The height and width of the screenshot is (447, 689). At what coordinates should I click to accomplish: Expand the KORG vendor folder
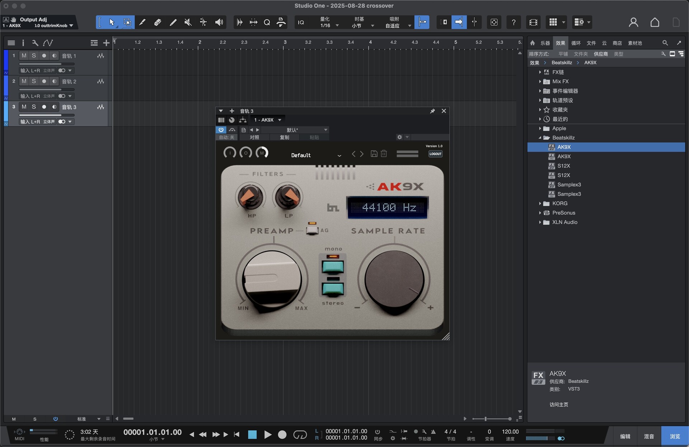pos(540,204)
